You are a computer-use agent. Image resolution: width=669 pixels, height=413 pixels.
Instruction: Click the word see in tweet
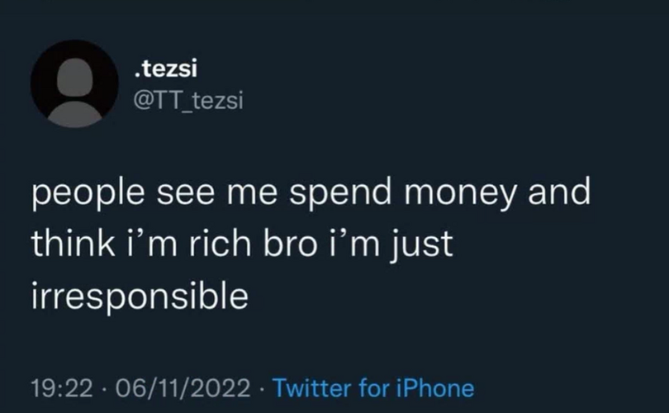click(185, 194)
